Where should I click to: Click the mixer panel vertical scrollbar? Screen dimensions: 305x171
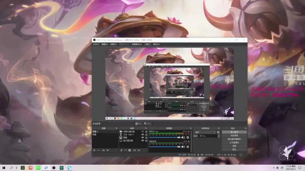[191, 141]
